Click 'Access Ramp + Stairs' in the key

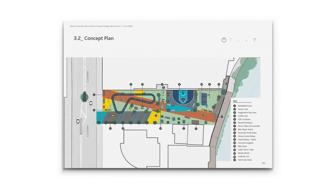(247, 140)
